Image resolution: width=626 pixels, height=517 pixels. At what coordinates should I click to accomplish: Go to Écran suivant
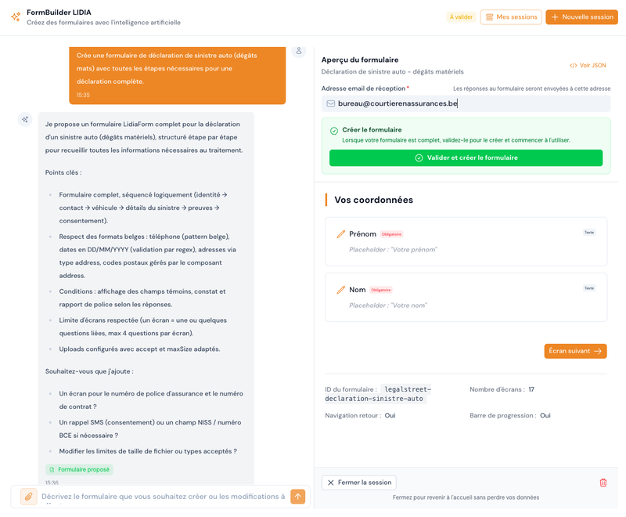click(575, 351)
